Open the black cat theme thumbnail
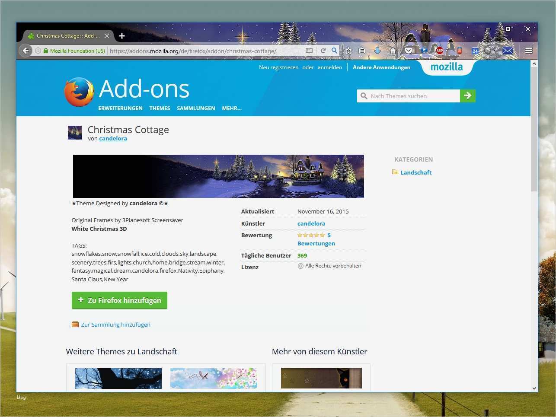556x417 pixels. tap(321, 379)
